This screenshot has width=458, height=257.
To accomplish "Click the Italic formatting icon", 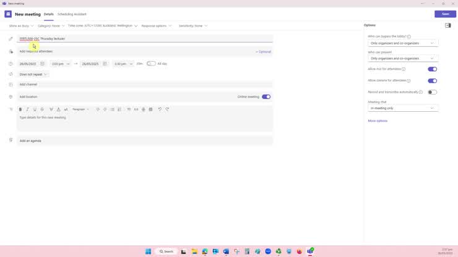I will click(x=27, y=109).
